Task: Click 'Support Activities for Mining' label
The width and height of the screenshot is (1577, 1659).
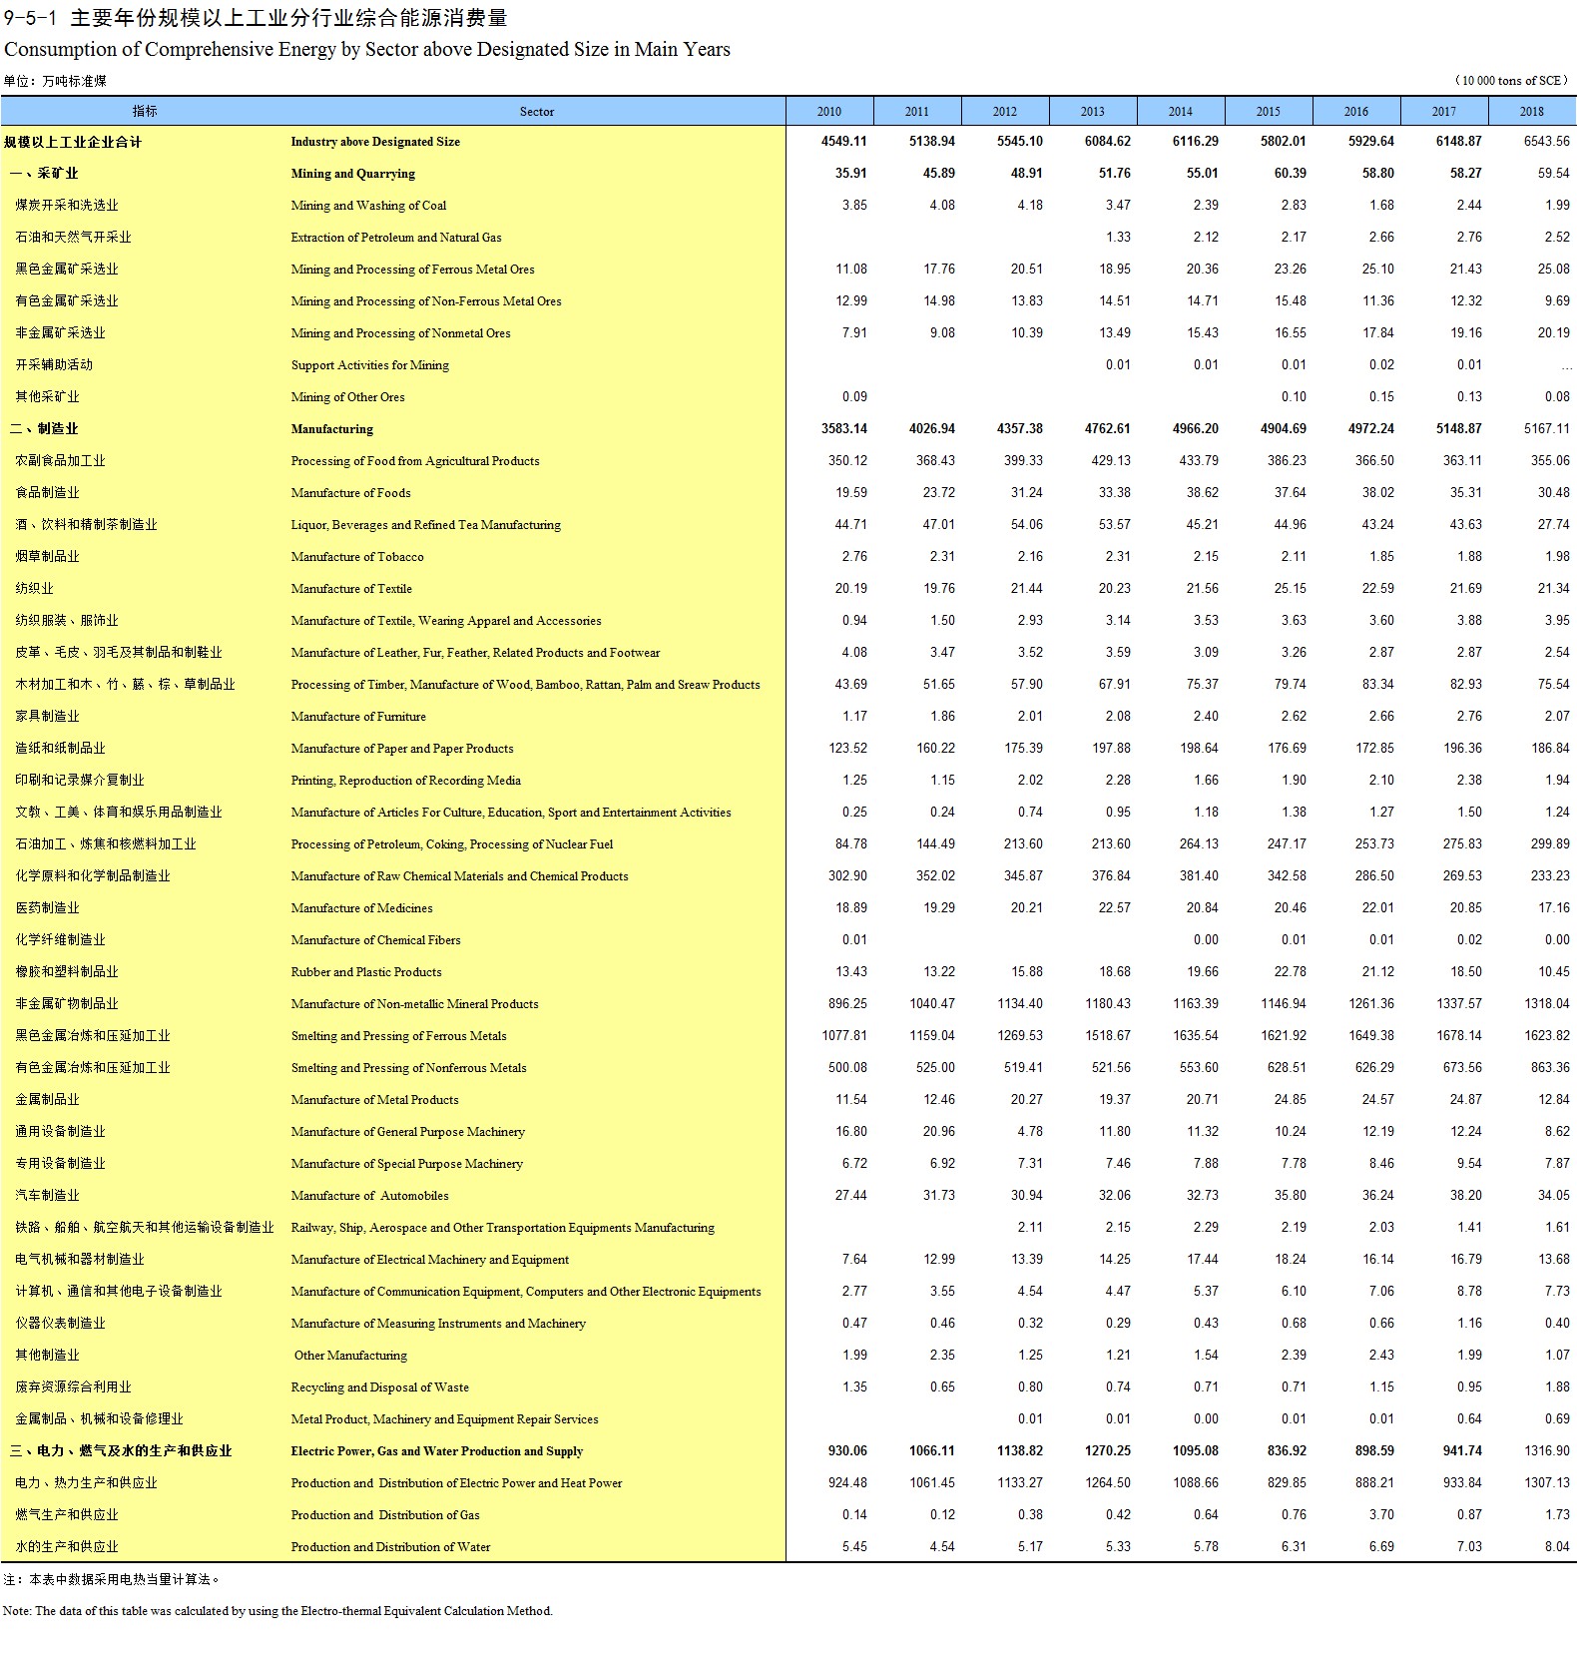Action: (x=369, y=365)
